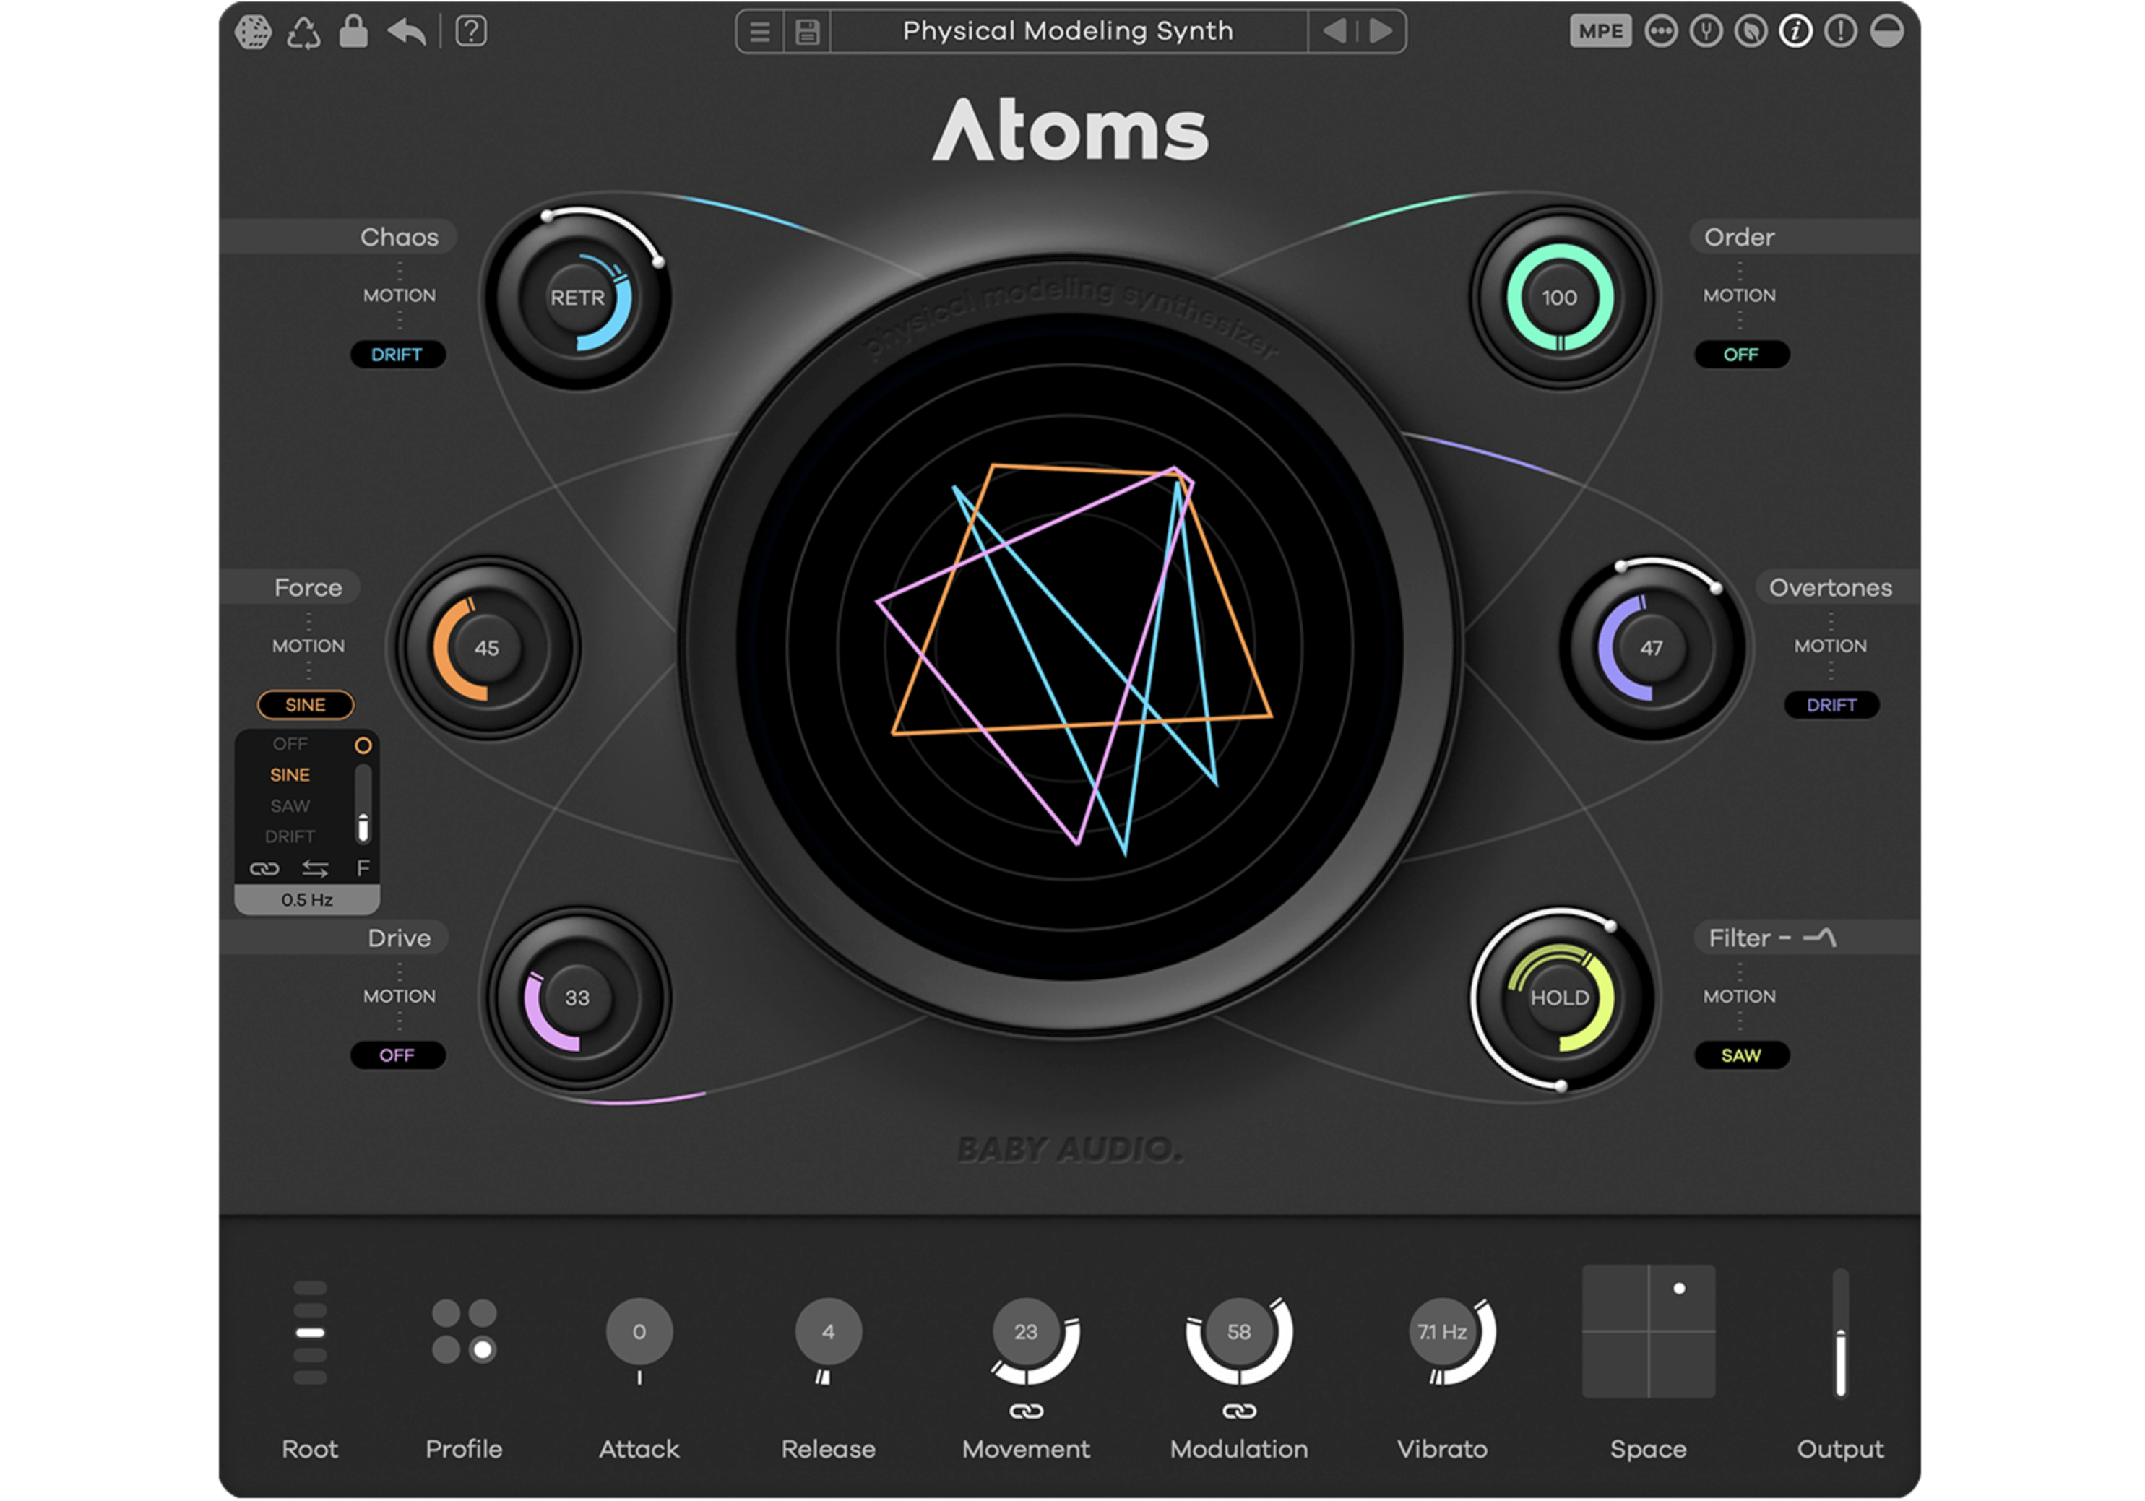Click the half-filled circle icon

[x=1887, y=31]
